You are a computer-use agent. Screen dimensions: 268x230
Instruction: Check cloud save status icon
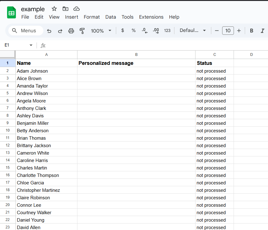[76, 9]
